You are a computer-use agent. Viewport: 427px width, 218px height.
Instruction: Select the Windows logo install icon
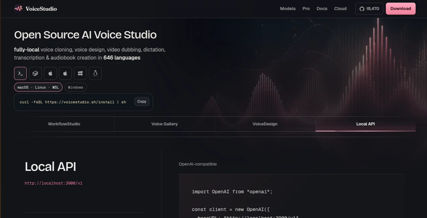pyautogui.click(x=80, y=74)
